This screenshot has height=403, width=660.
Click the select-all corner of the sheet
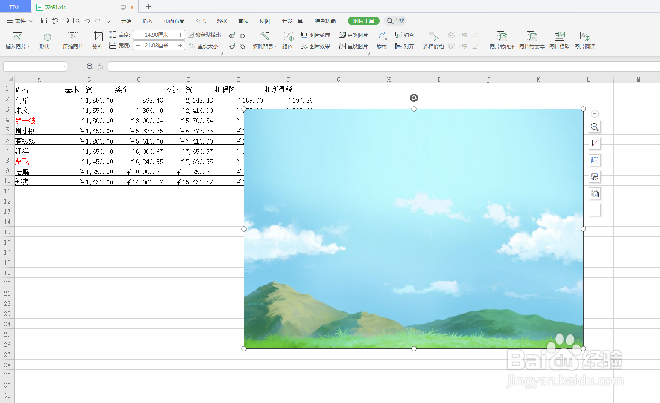(7, 80)
